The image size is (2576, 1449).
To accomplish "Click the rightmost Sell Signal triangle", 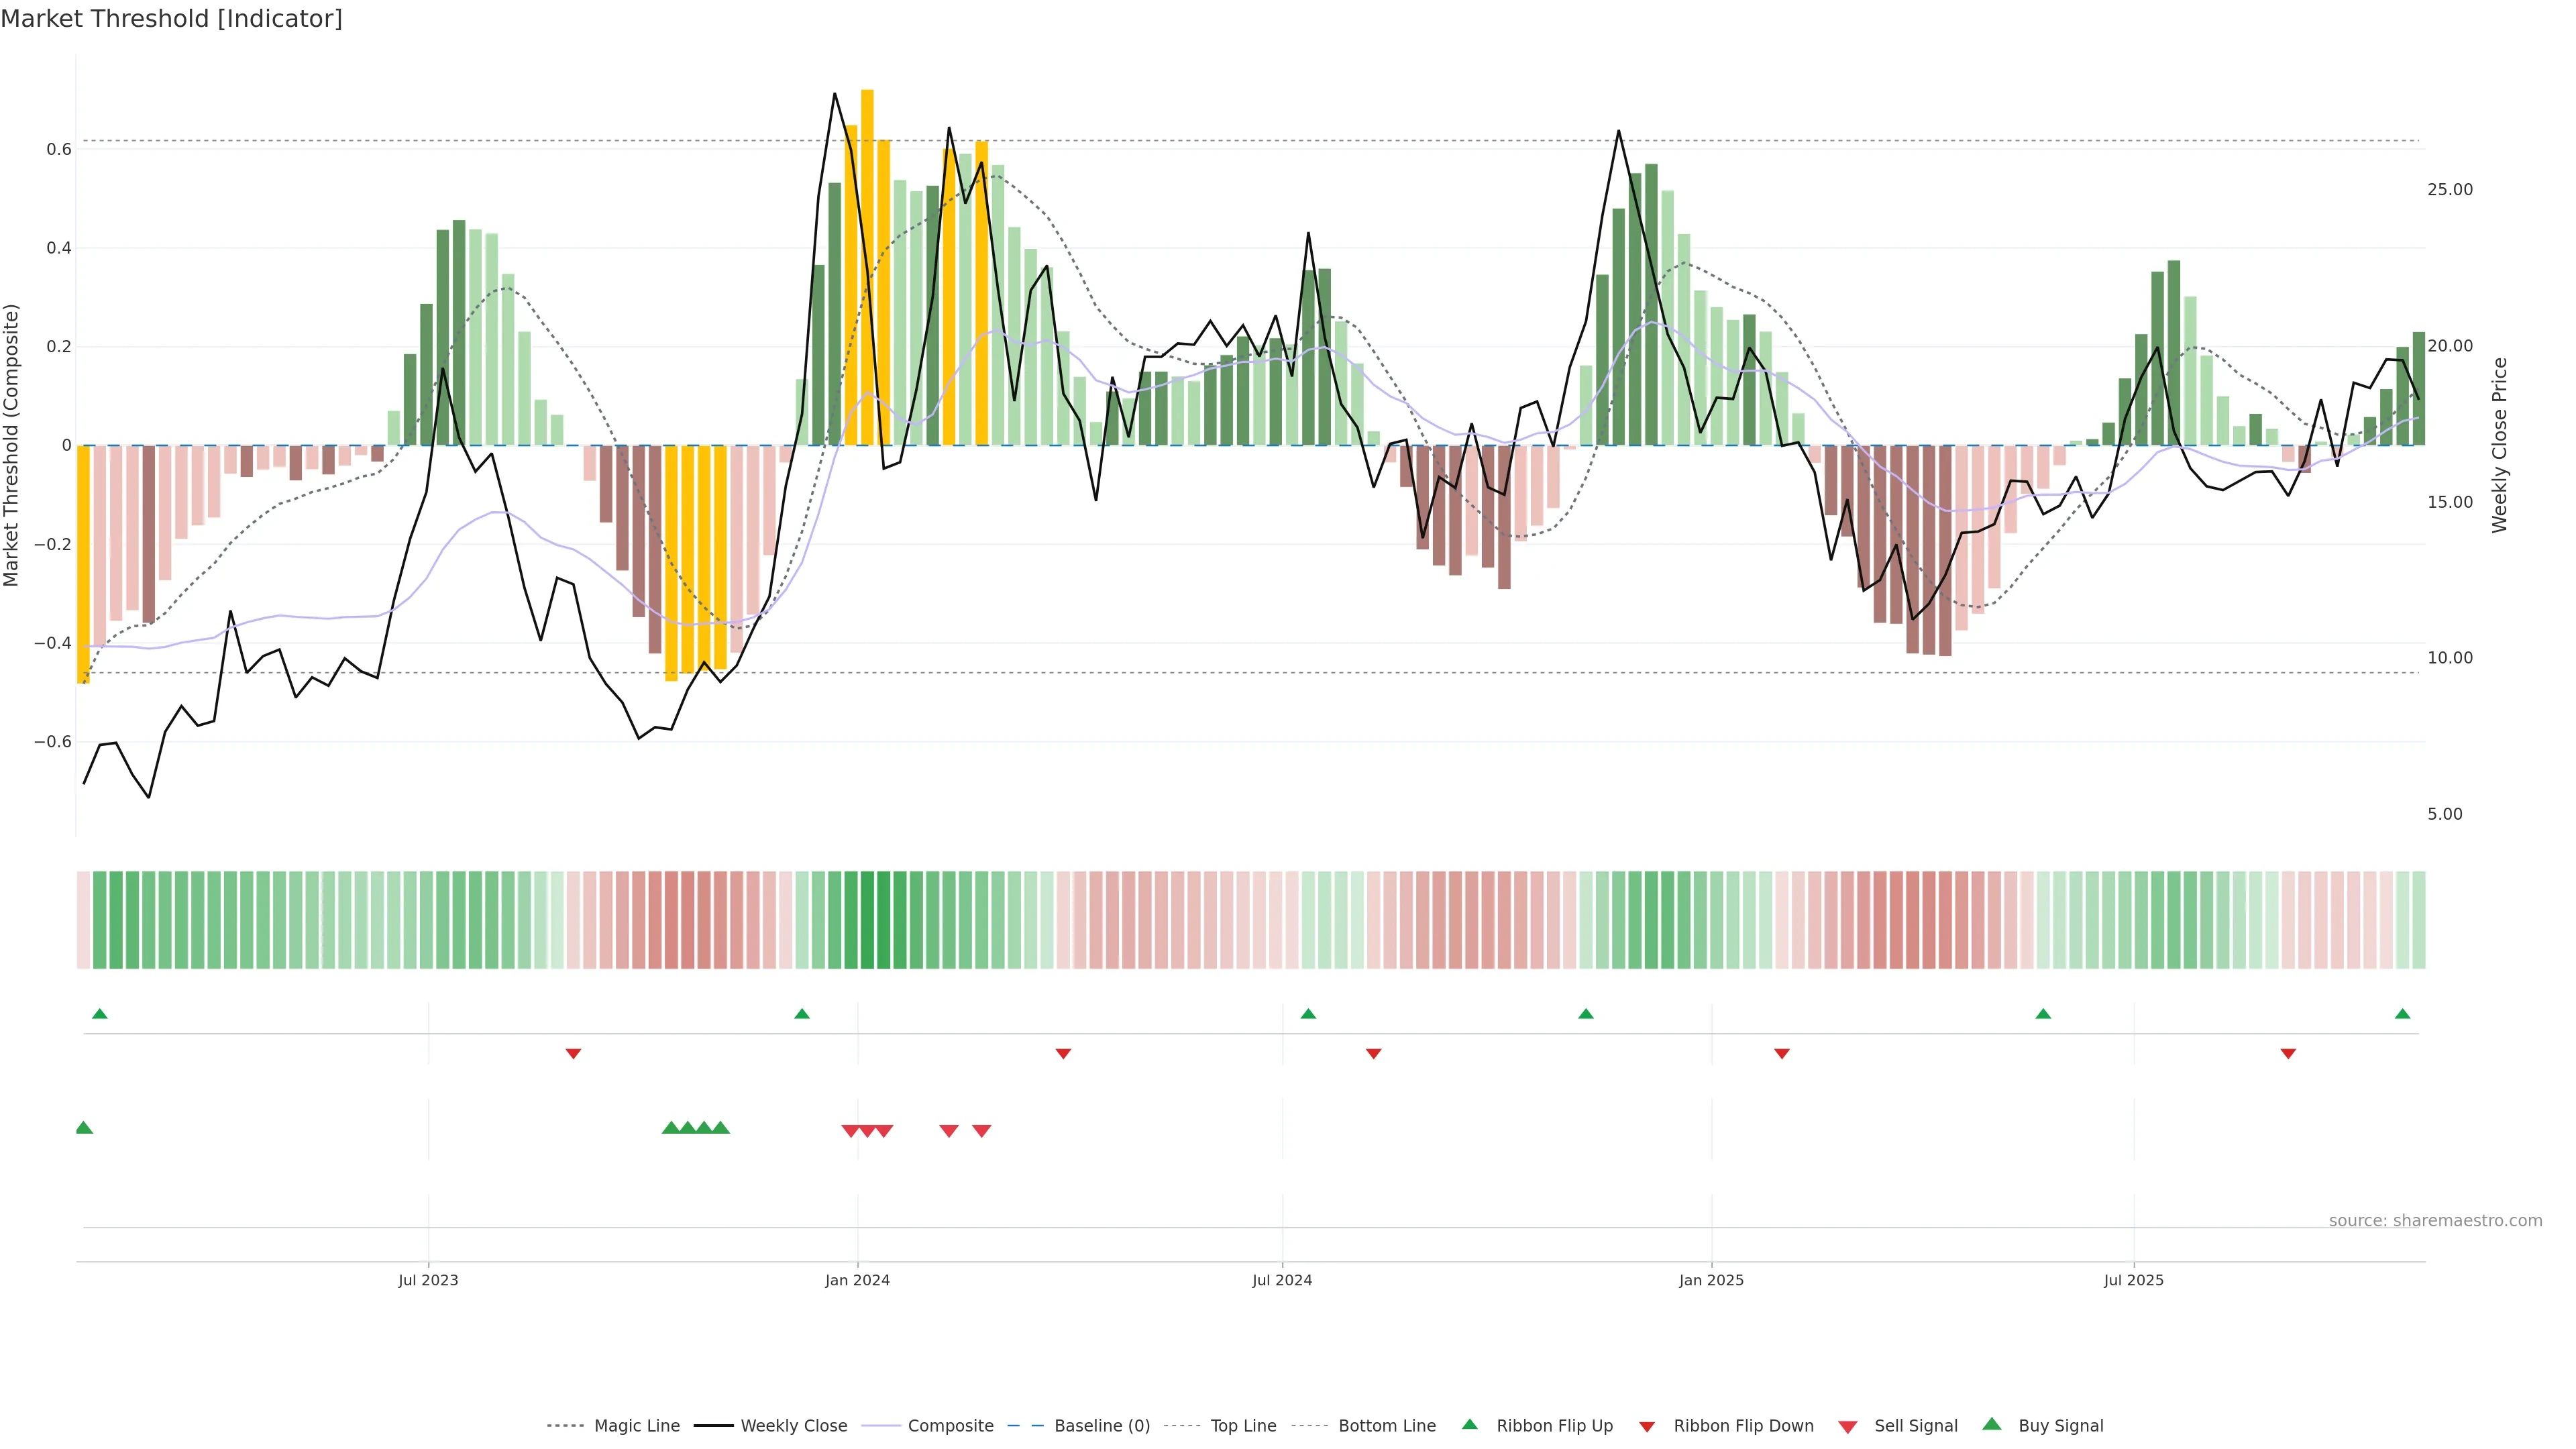I will click(x=982, y=1131).
